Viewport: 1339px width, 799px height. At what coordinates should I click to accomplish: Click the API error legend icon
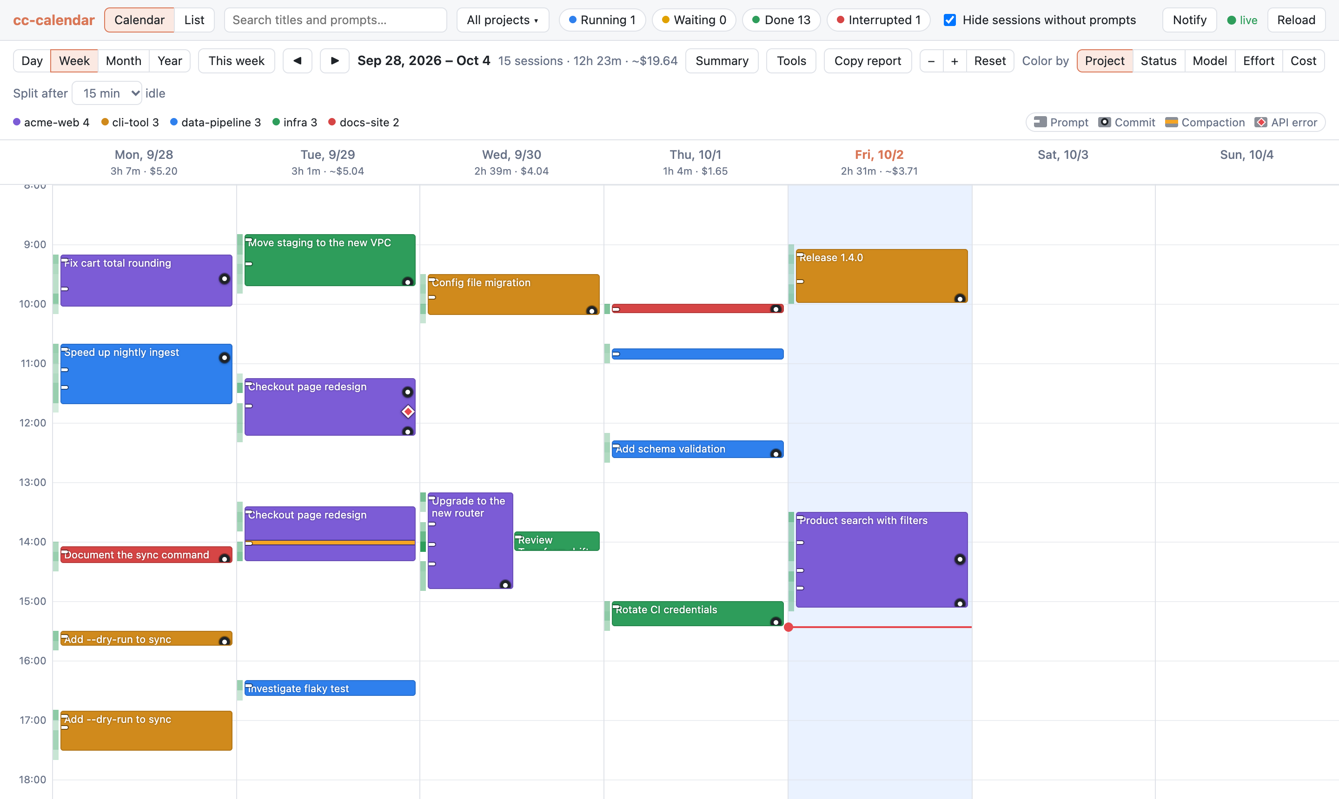[x=1261, y=122]
